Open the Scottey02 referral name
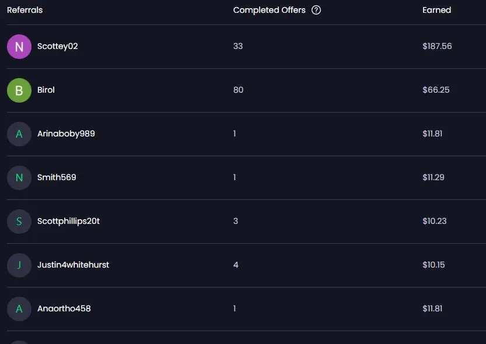486x344 pixels. pos(57,46)
